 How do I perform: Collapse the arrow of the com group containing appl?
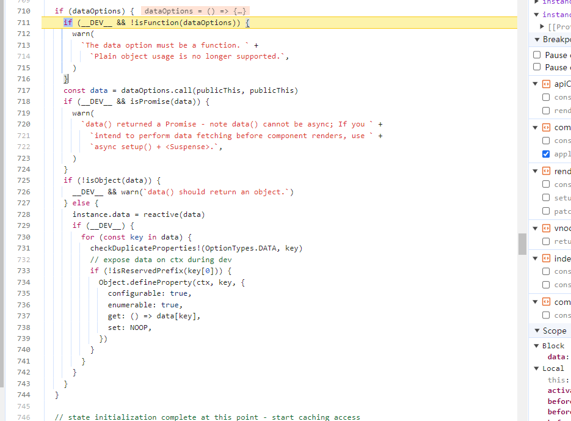(536, 128)
